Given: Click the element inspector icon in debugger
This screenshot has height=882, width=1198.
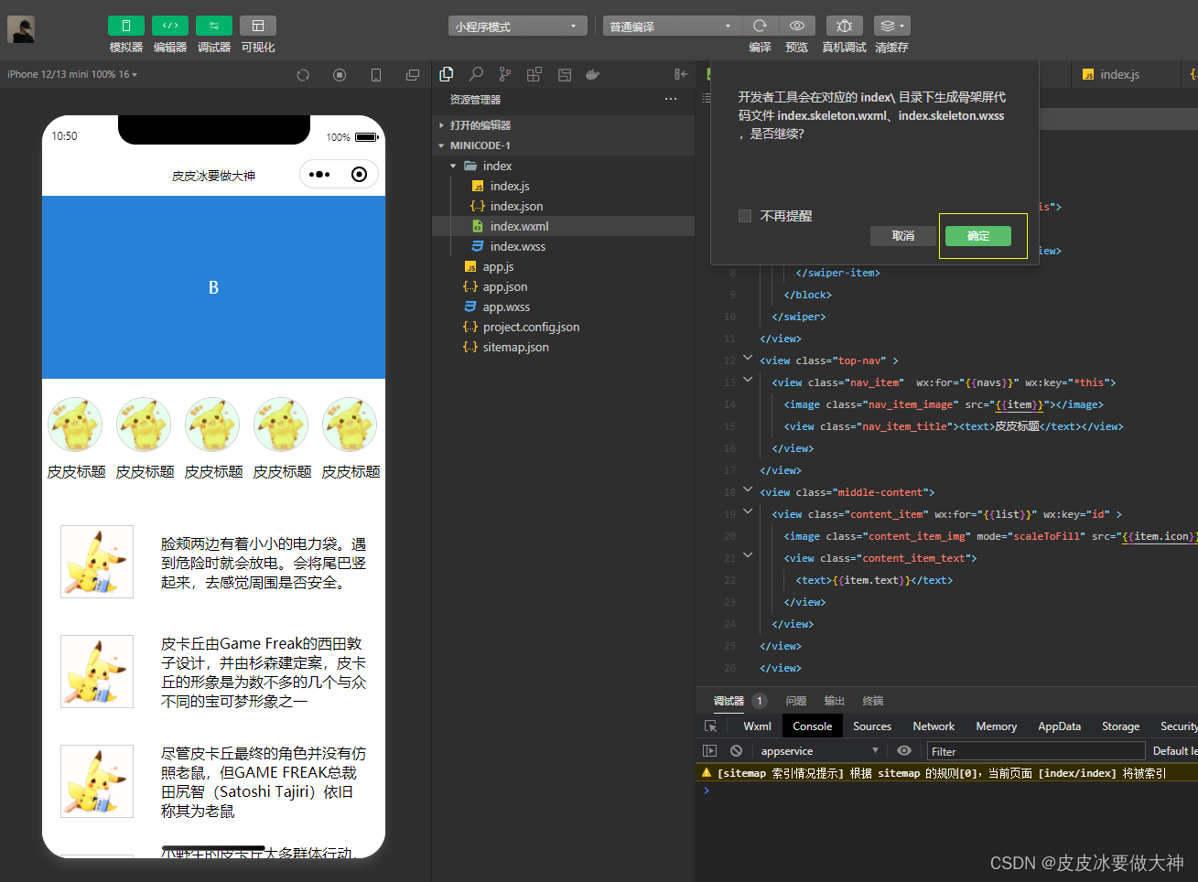Looking at the screenshot, I should point(711,726).
